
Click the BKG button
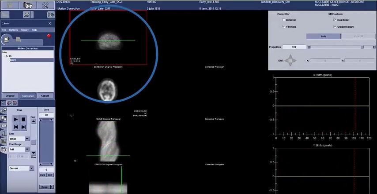[50, 175]
